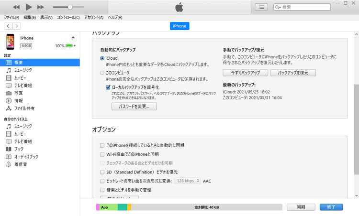Click the パスワードを変更 button
359x216 pixels.
134,107
